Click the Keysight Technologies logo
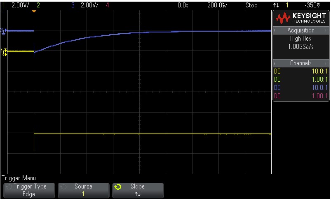The height and width of the screenshot is (200, 331). pos(300,18)
